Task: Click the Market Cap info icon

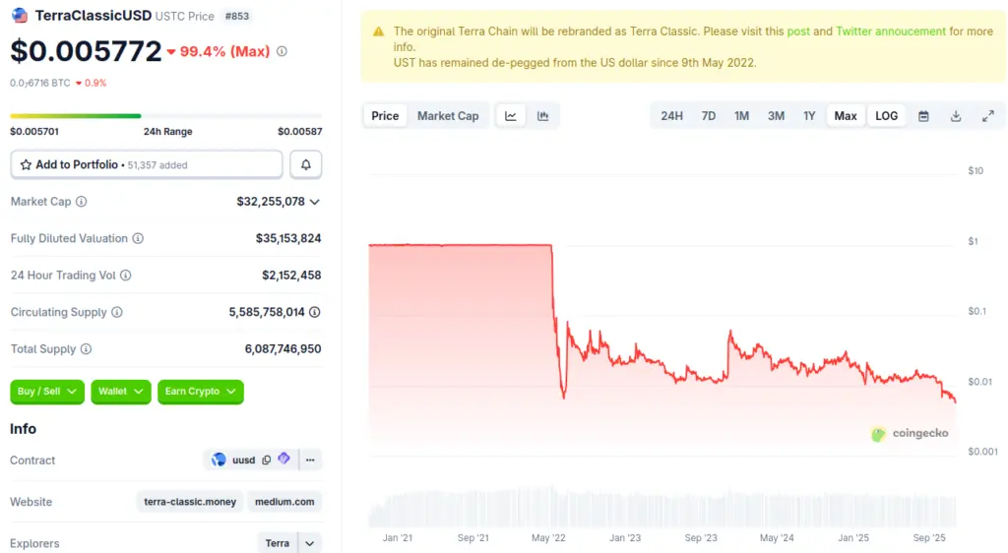Action: [x=82, y=202]
